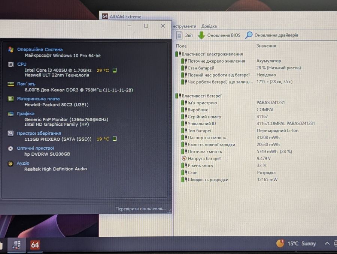Click the hard drive storage icon
The width and height of the screenshot is (337, 254).
10,133
